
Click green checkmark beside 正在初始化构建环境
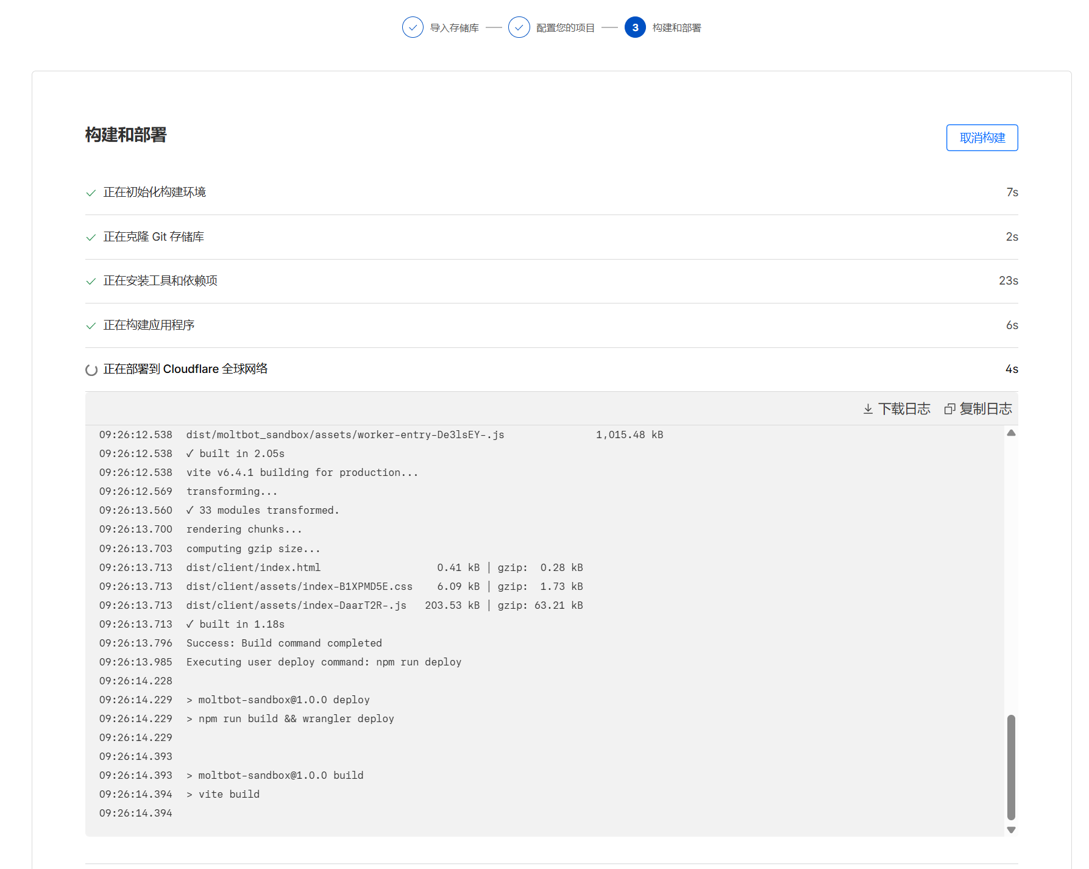pos(91,193)
